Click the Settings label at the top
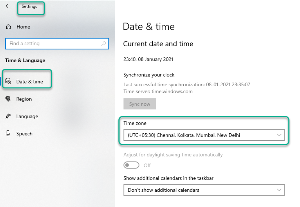 point(30,6)
